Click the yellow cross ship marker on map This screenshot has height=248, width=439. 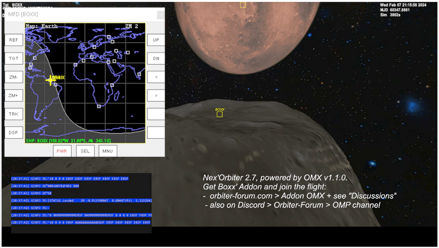tap(51, 80)
